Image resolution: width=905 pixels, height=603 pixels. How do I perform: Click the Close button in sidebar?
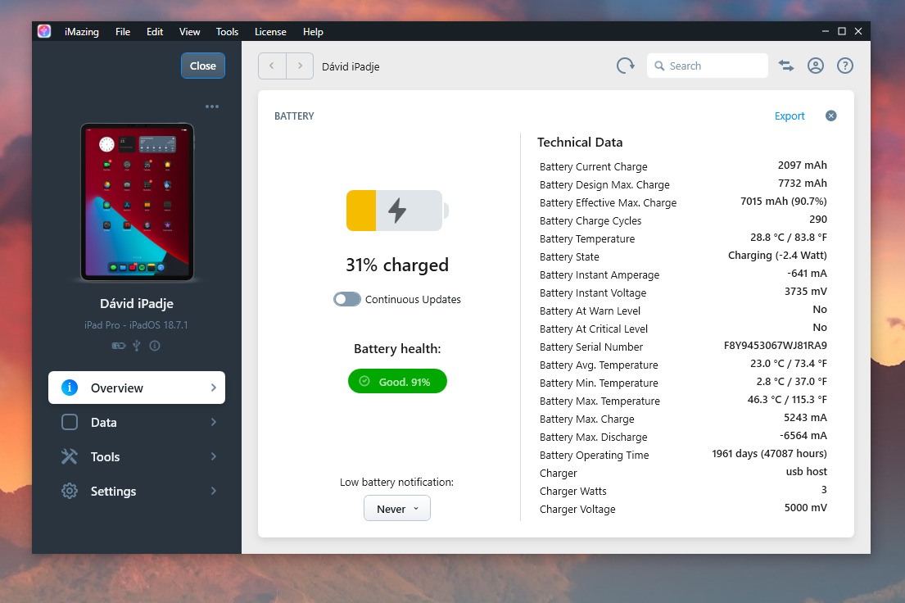pos(203,66)
